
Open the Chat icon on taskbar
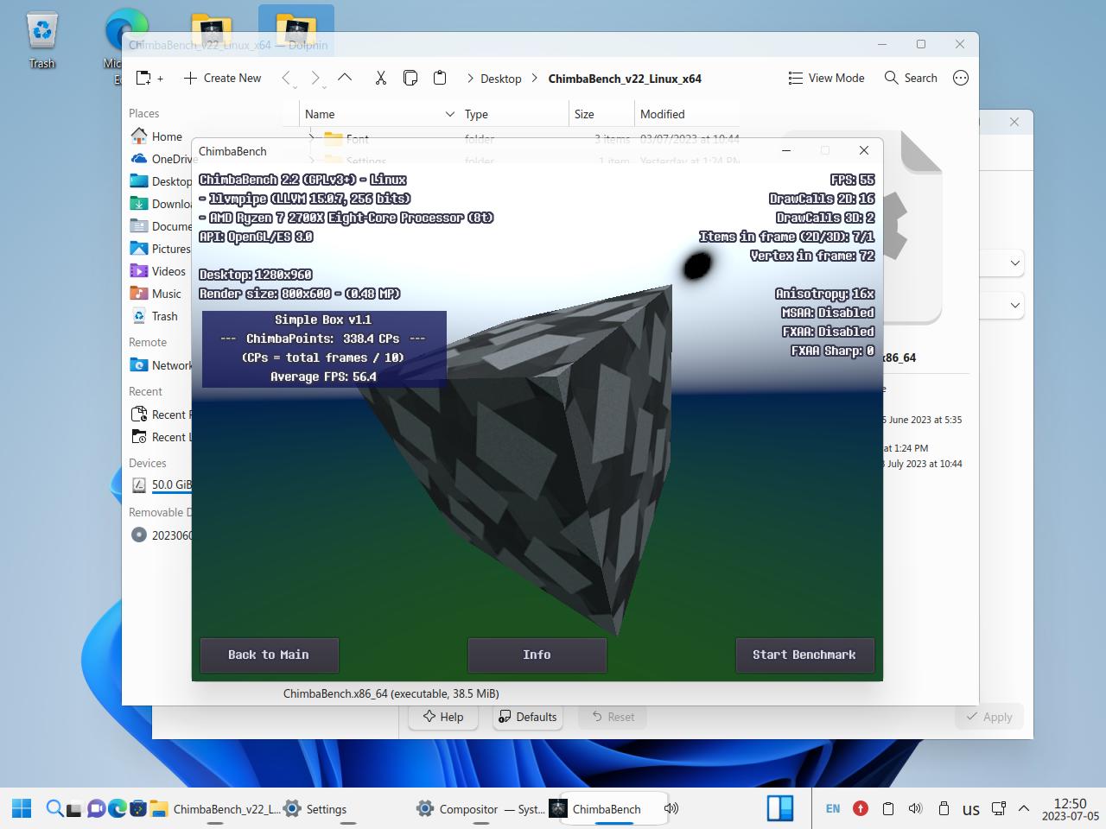(96, 809)
